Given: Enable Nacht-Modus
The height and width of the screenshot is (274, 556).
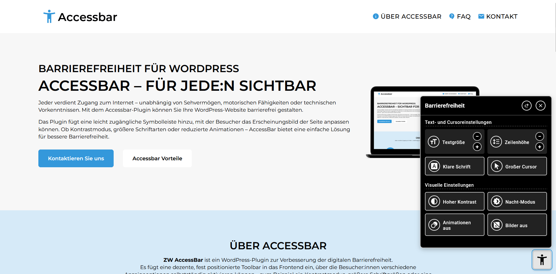Looking at the screenshot, I should pos(517,202).
